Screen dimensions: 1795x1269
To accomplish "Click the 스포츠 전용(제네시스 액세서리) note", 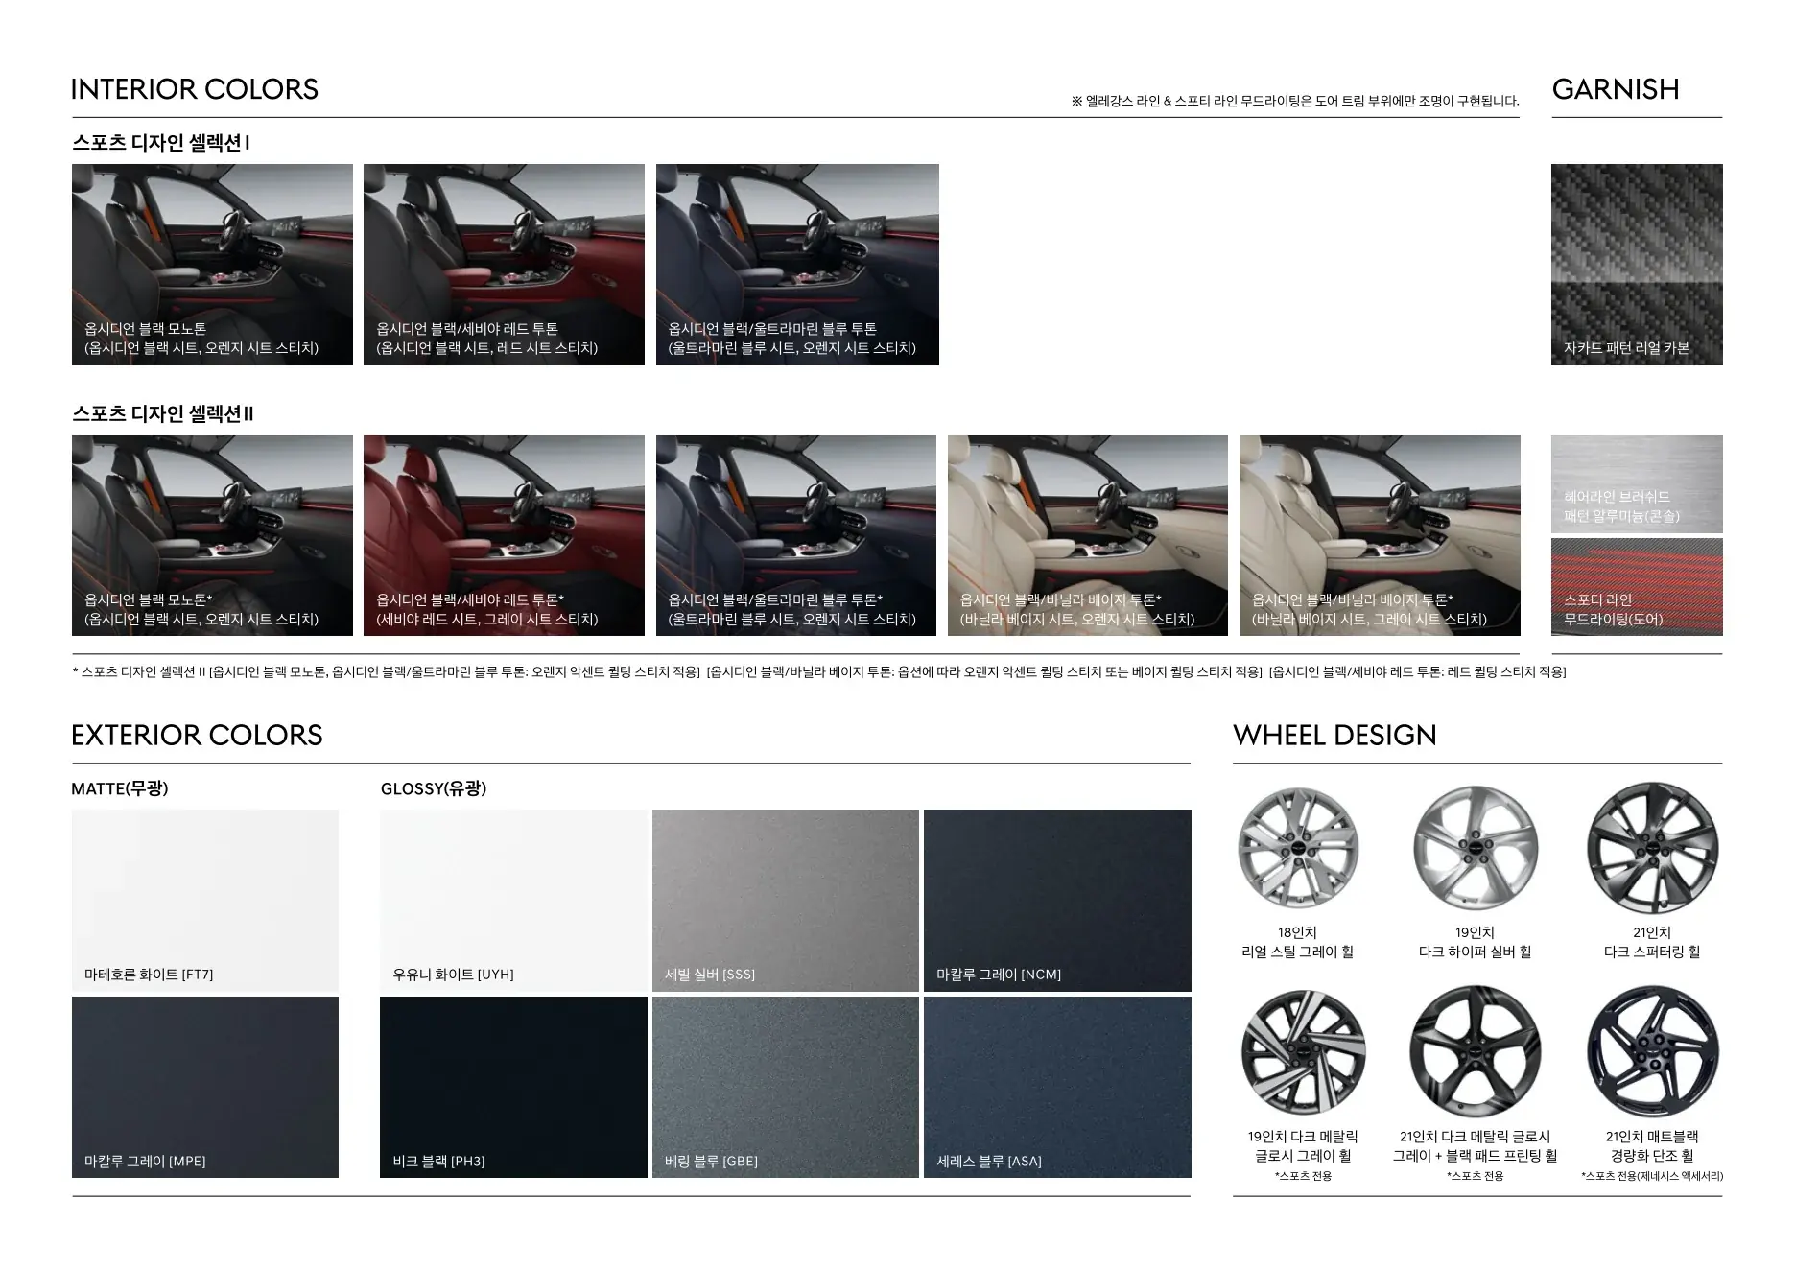I will (1652, 1176).
